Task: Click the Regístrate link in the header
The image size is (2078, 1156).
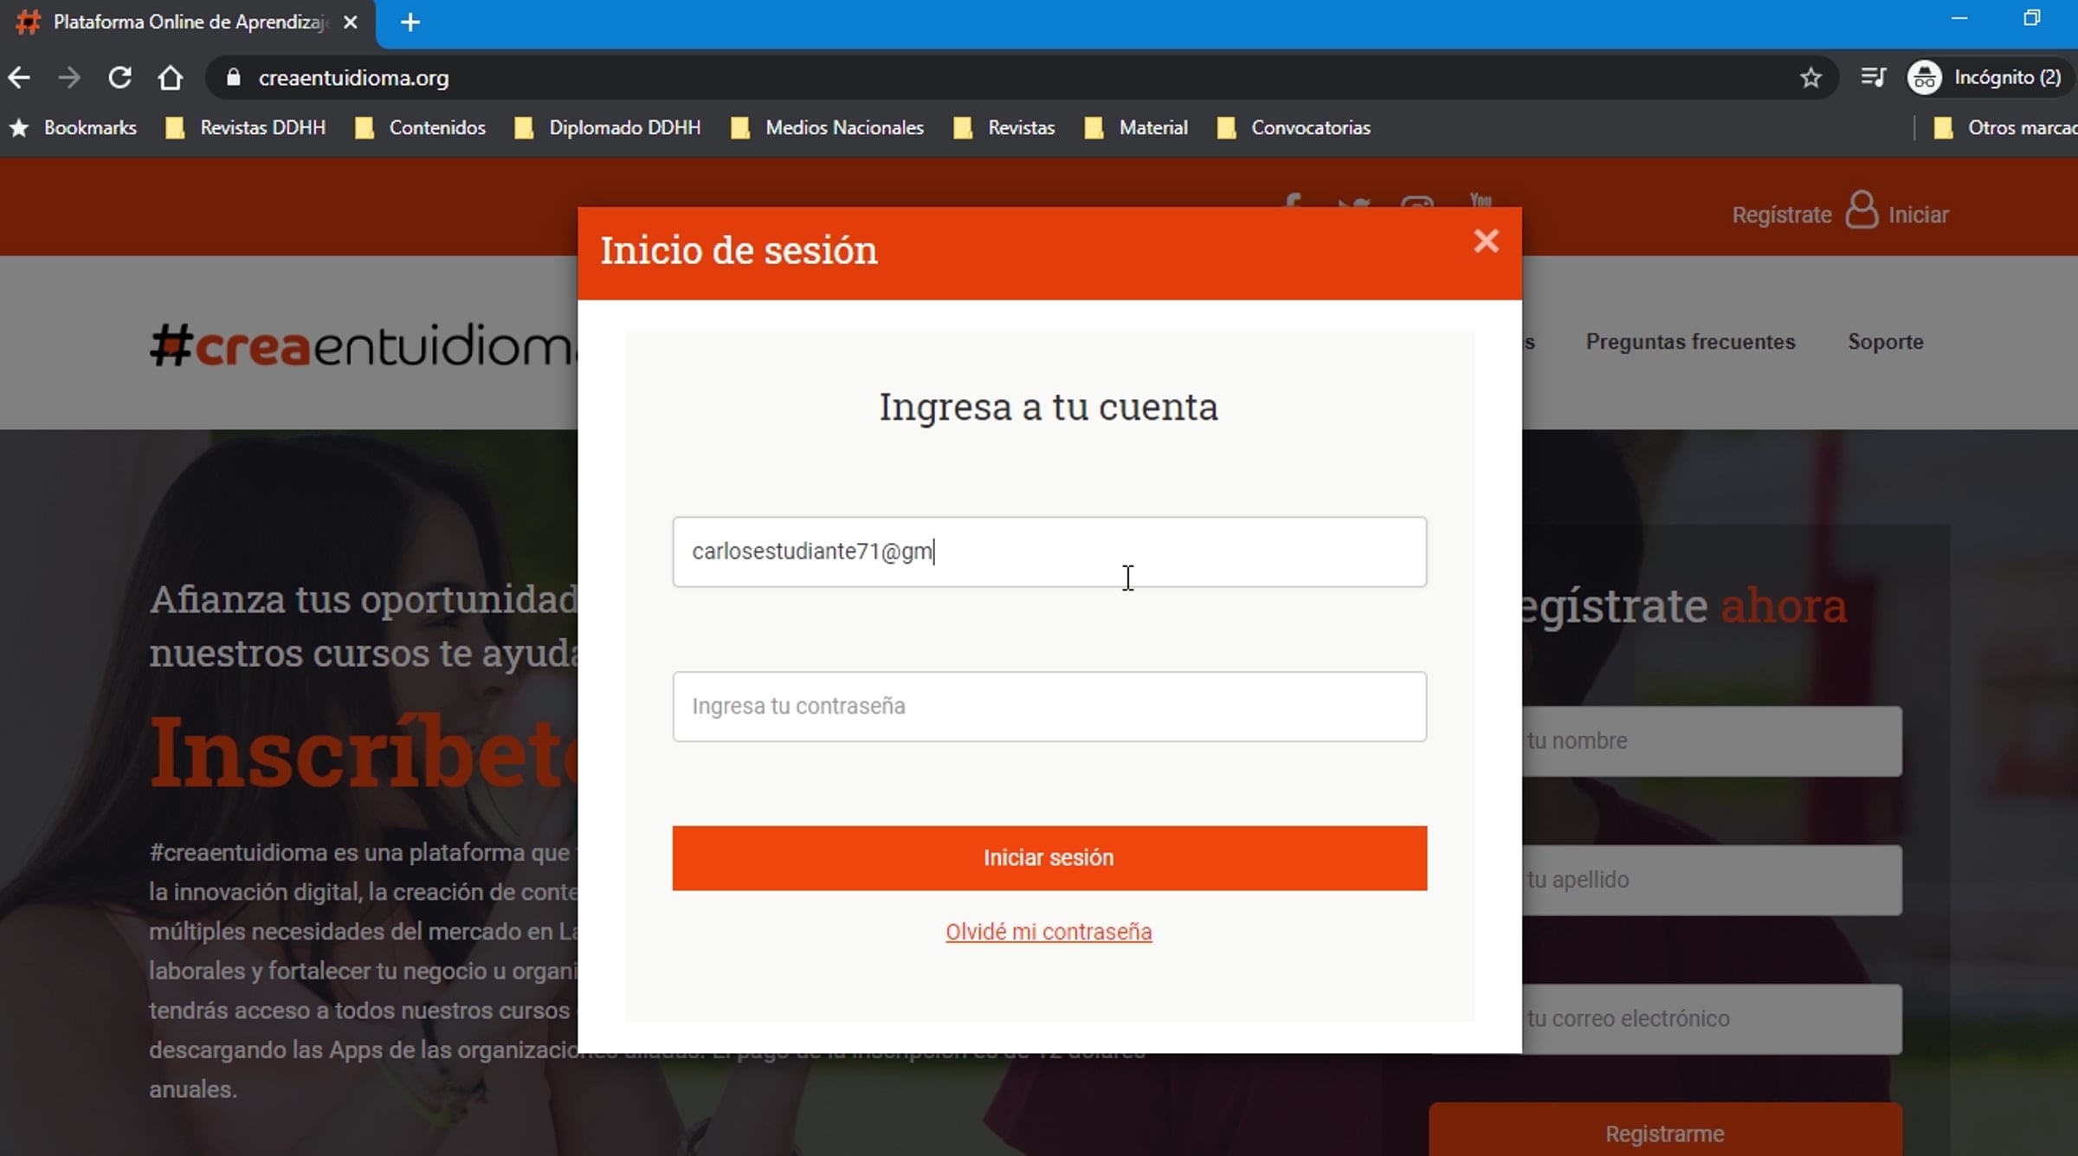Action: tap(1782, 215)
